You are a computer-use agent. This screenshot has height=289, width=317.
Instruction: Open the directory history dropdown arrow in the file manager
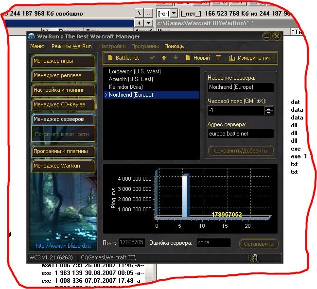click(x=148, y=23)
